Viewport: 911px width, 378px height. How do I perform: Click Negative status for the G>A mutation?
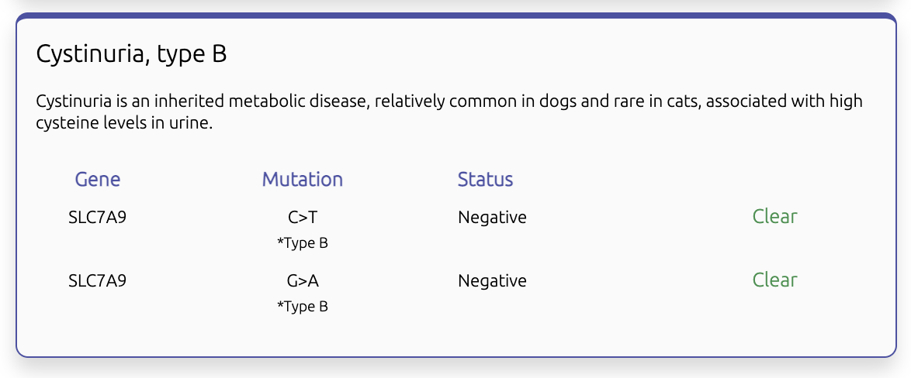pyautogui.click(x=492, y=281)
